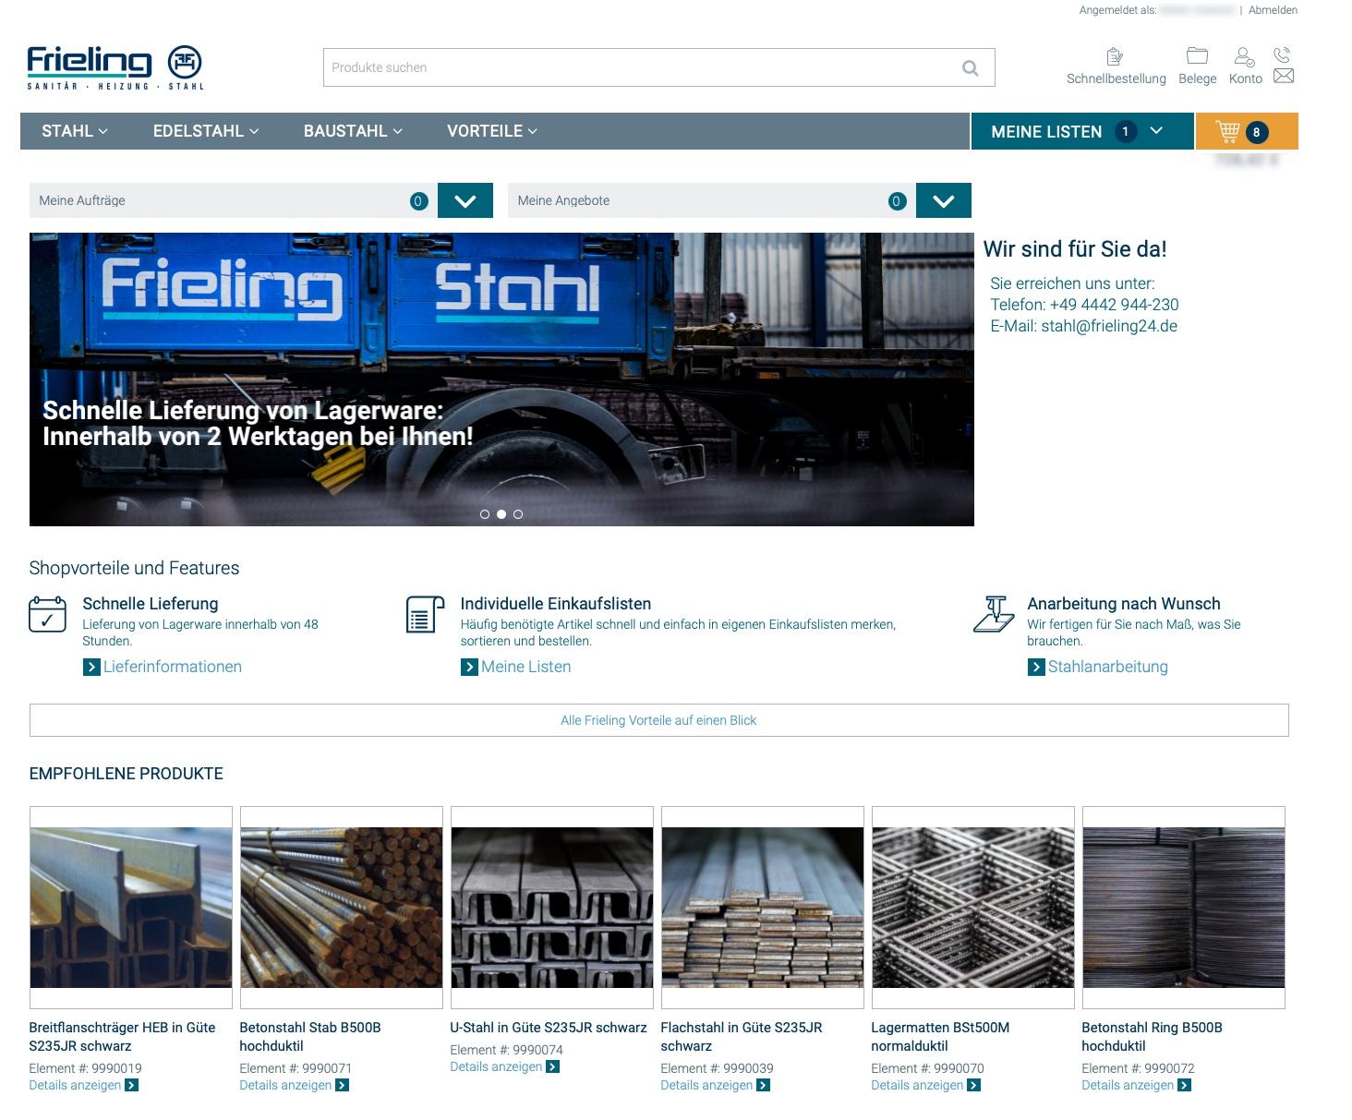This screenshot has height=1120, width=1352.
Task: Click details arrow for Betonstahl Ring B500B
Action: (x=1185, y=1085)
